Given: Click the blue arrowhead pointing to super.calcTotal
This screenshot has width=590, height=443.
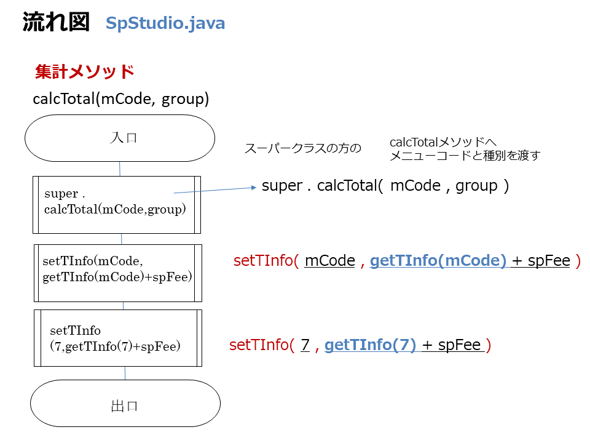Looking at the screenshot, I should coord(254,187).
